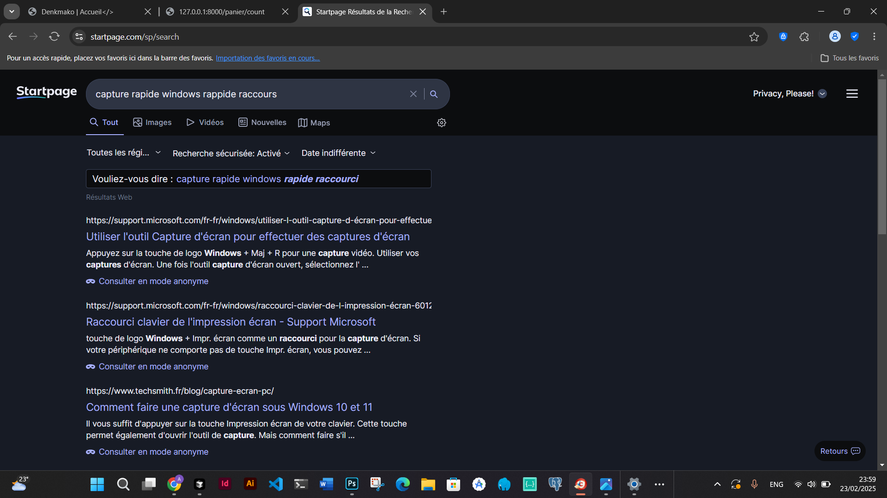Show hidden system tray icons
Screen dimensions: 887x498
click(717, 484)
